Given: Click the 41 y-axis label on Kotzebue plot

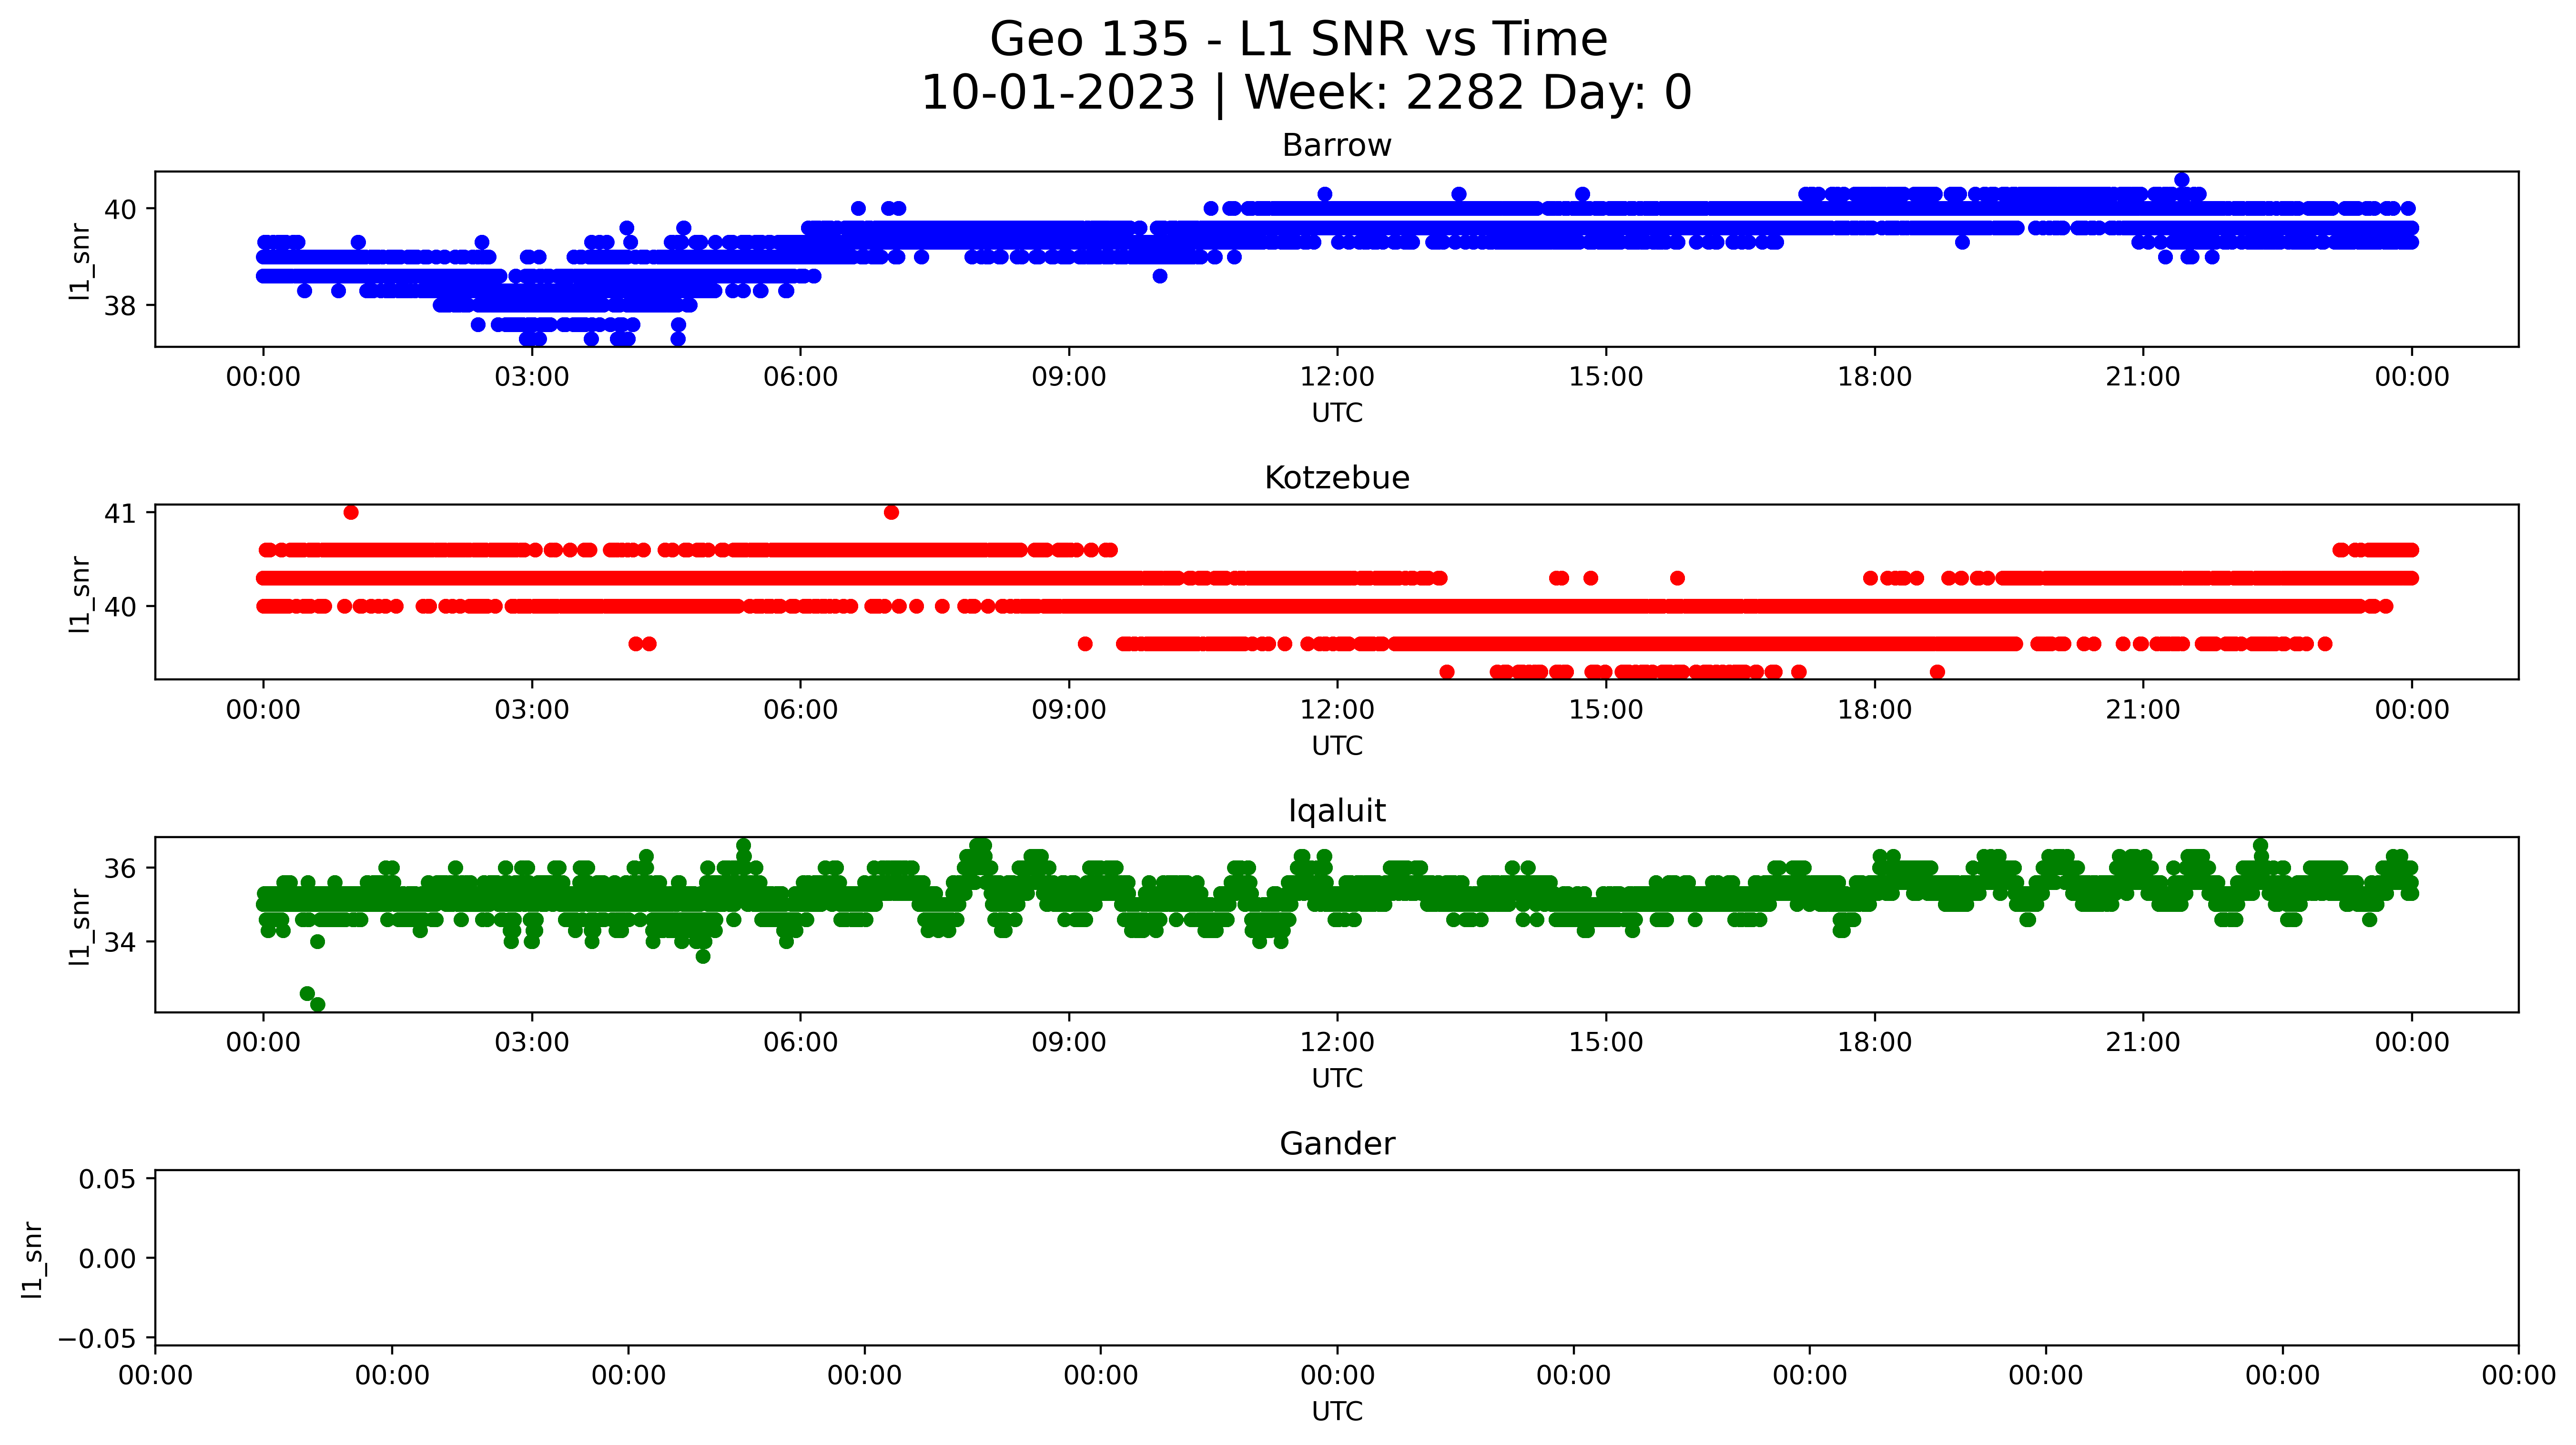Looking at the screenshot, I should pyautogui.click(x=120, y=514).
